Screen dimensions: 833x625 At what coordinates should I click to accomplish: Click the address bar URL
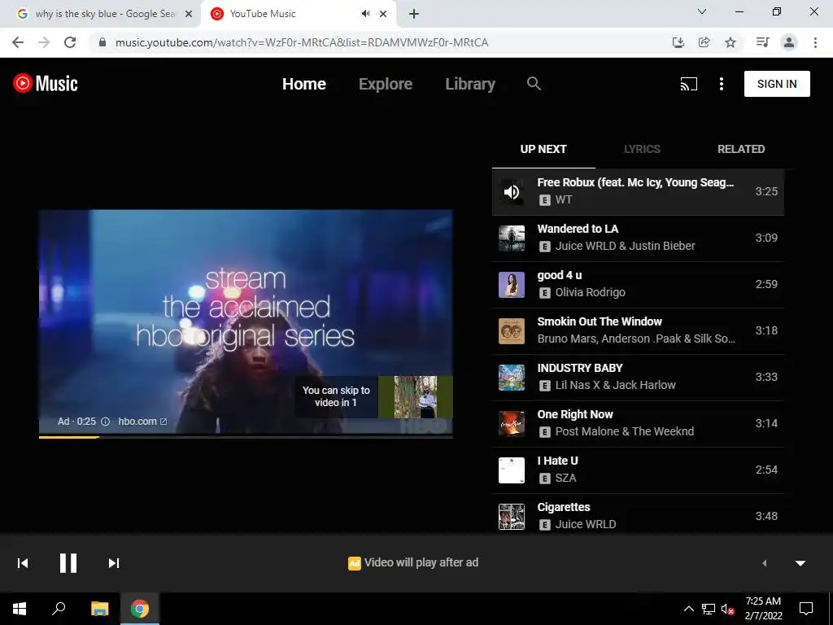[302, 42]
